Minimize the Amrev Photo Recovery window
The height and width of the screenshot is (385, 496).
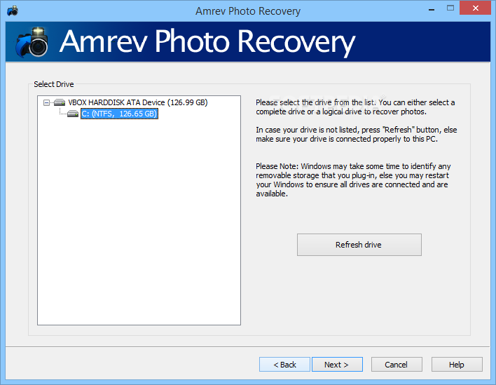[431, 10]
